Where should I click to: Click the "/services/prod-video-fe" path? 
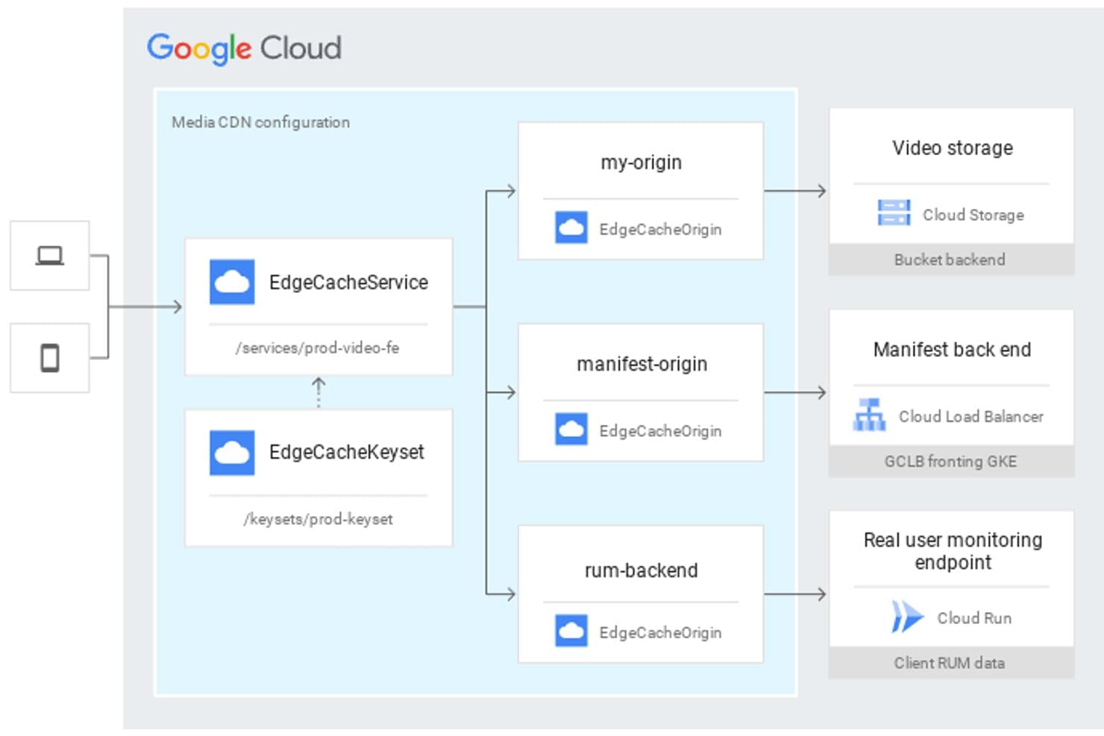(x=318, y=348)
